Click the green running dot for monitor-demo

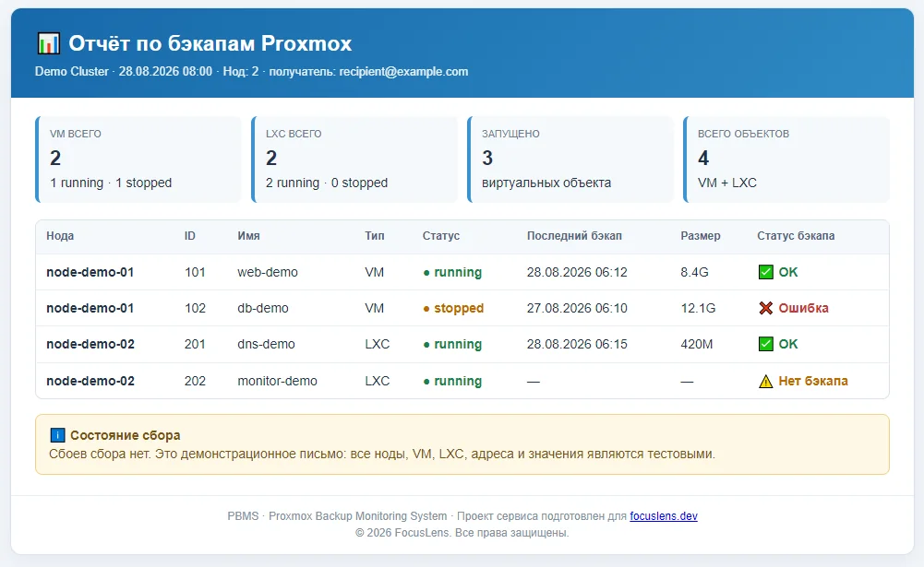tap(426, 382)
